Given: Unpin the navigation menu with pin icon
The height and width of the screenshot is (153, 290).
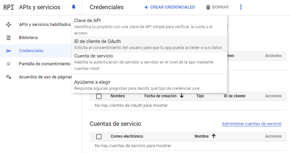Looking at the screenshot, I should point(74,7).
